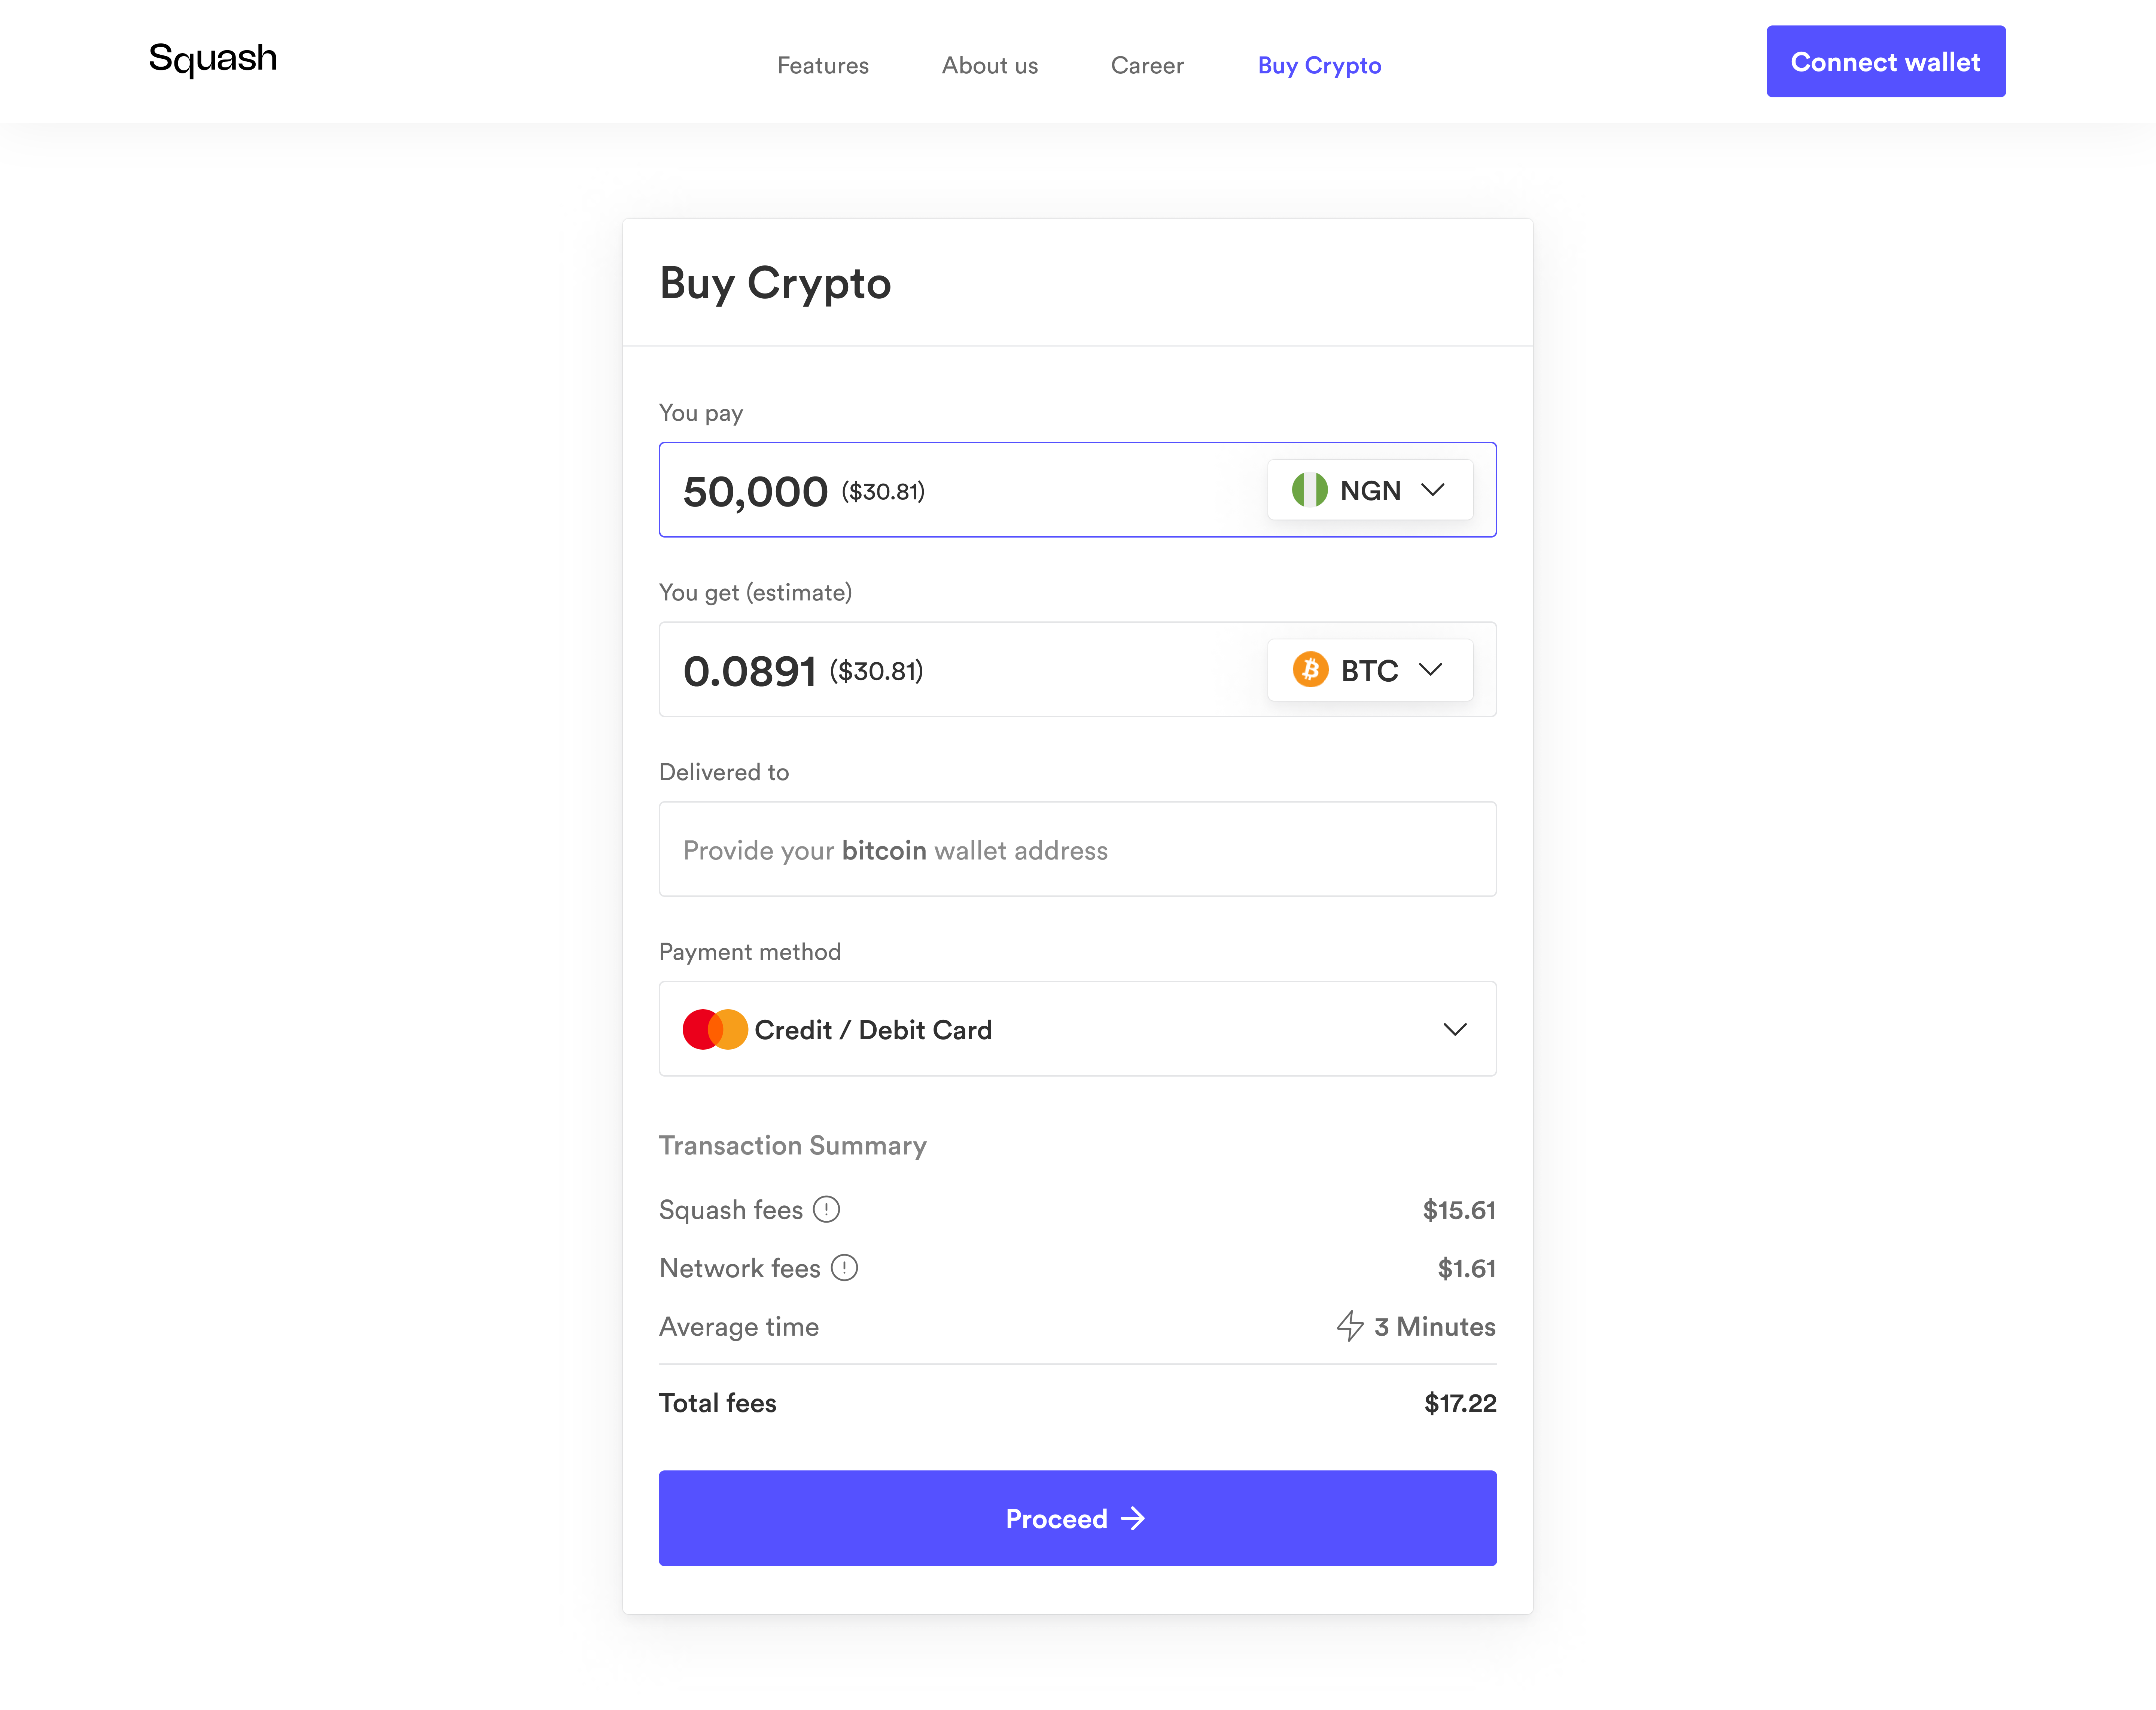Select the About us navigation link
2156x1710 pixels.
tap(989, 65)
